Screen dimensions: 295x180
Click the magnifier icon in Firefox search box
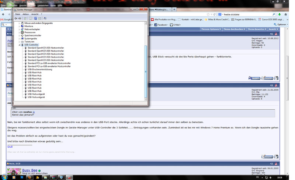[x=274, y=14]
